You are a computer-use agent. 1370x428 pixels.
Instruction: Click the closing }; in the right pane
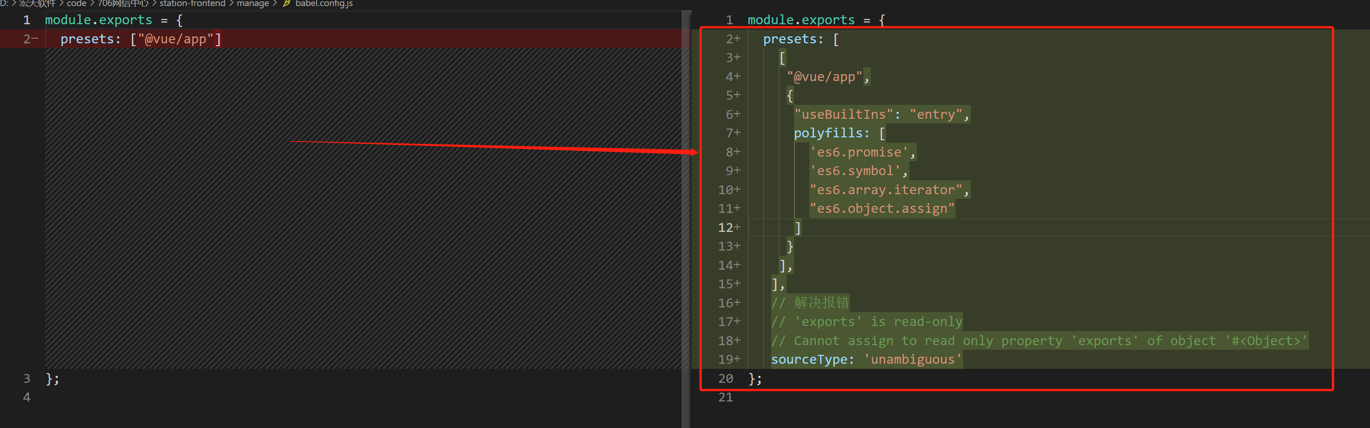point(755,379)
